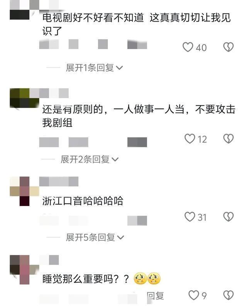Open avatar of the 浙江口音 commenter

24,191
